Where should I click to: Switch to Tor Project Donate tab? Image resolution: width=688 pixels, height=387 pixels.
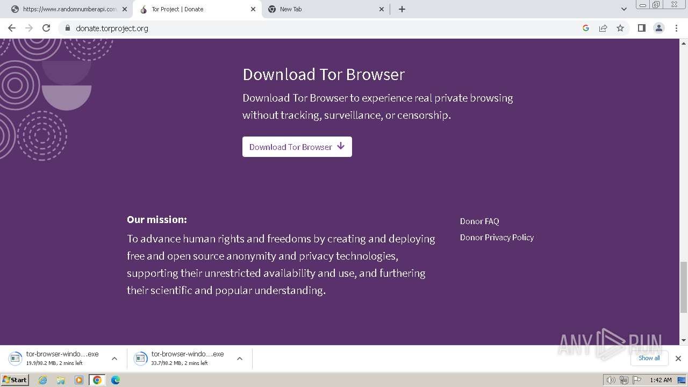(196, 9)
